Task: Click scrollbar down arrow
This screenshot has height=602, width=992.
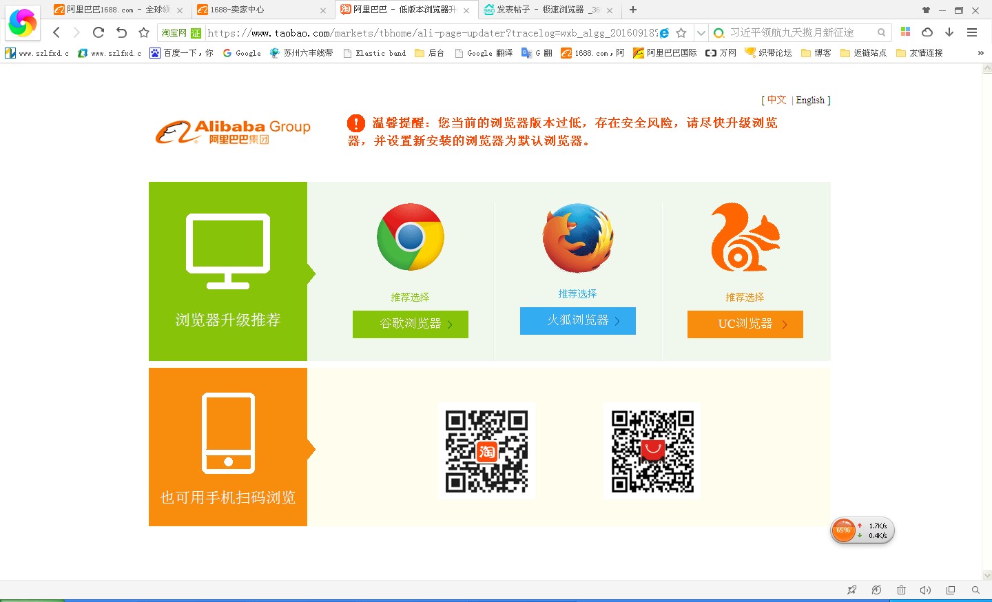Action: coord(987,575)
